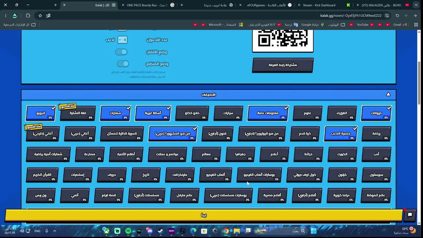The height and width of the screenshot is (238, 423).
Task: Click Chrome's forward arrow
Action: [406, 16]
